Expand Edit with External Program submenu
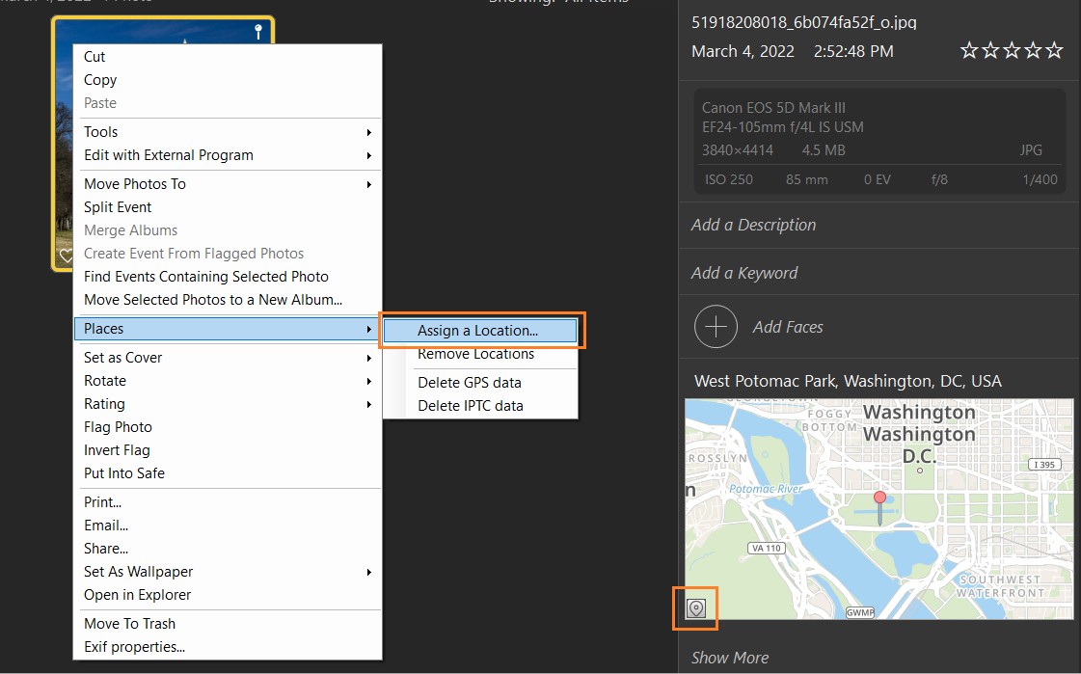This screenshot has width=1081, height=674. click(x=228, y=155)
